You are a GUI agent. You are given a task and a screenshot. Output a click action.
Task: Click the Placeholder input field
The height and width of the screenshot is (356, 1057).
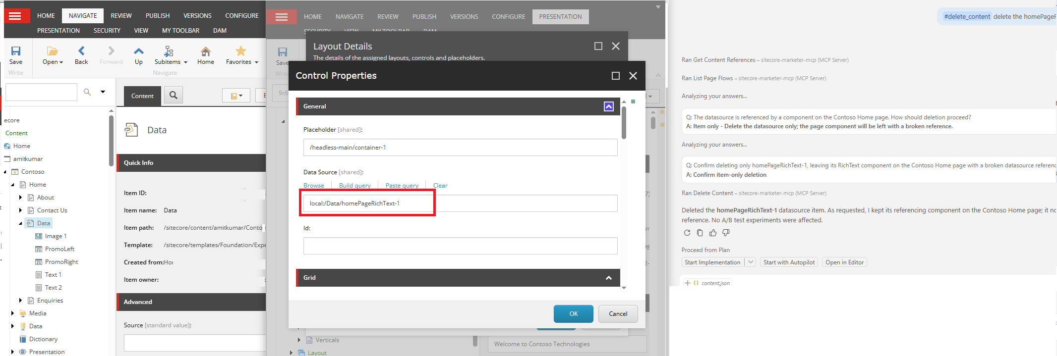tap(460, 148)
